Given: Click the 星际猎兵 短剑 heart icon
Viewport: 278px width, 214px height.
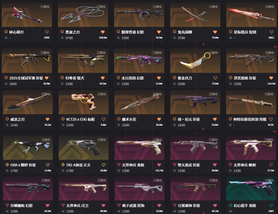Looking at the screenshot, I should [271, 32].
